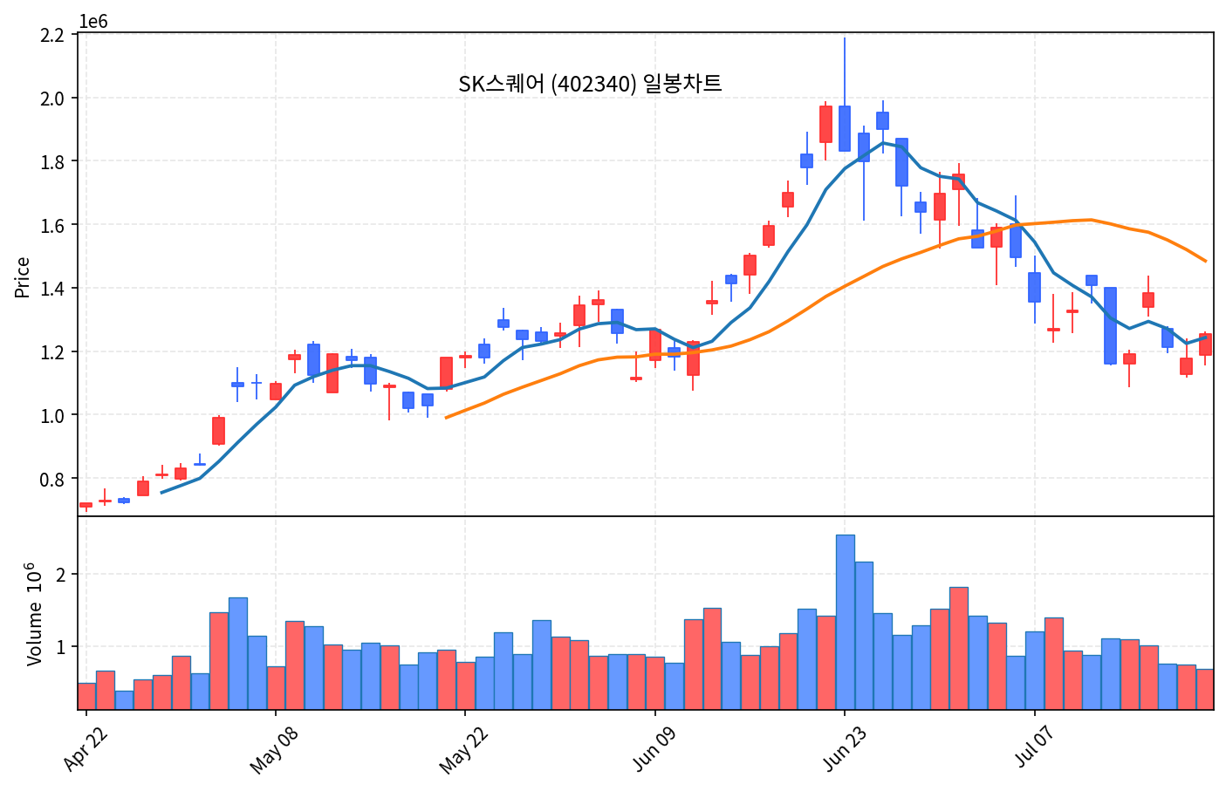Click the tall blue Jun 23 candlestick body
The height and width of the screenshot is (791, 1226).
(x=845, y=128)
